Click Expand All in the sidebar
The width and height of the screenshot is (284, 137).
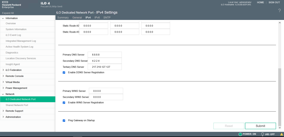pyautogui.click(x=8, y=13)
